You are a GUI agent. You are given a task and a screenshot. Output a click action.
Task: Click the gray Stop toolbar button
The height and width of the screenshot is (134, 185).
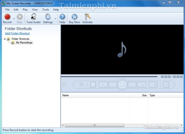tap(20, 18)
